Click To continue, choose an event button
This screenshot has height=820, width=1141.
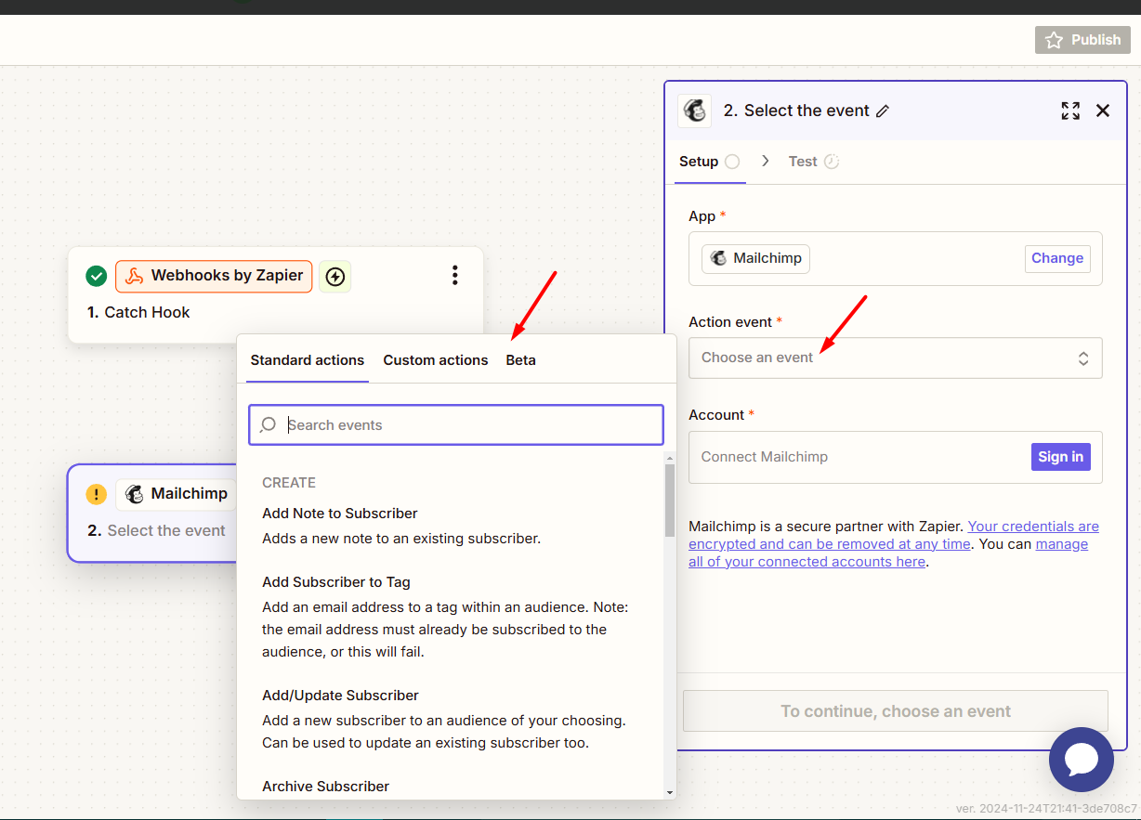tap(896, 711)
